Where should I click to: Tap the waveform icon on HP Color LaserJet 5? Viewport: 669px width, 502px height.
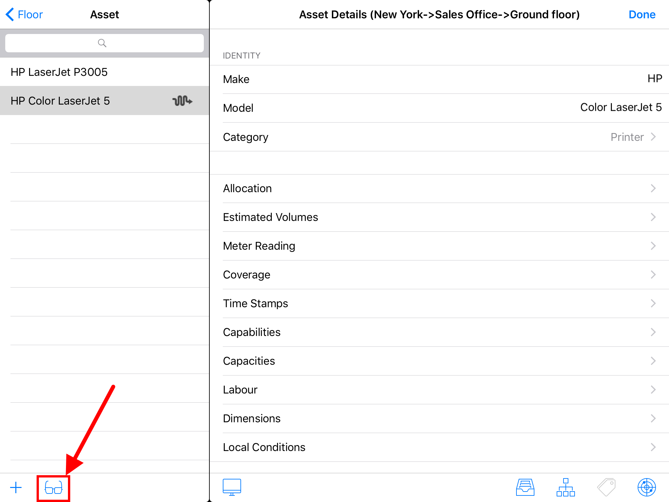[182, 101]
